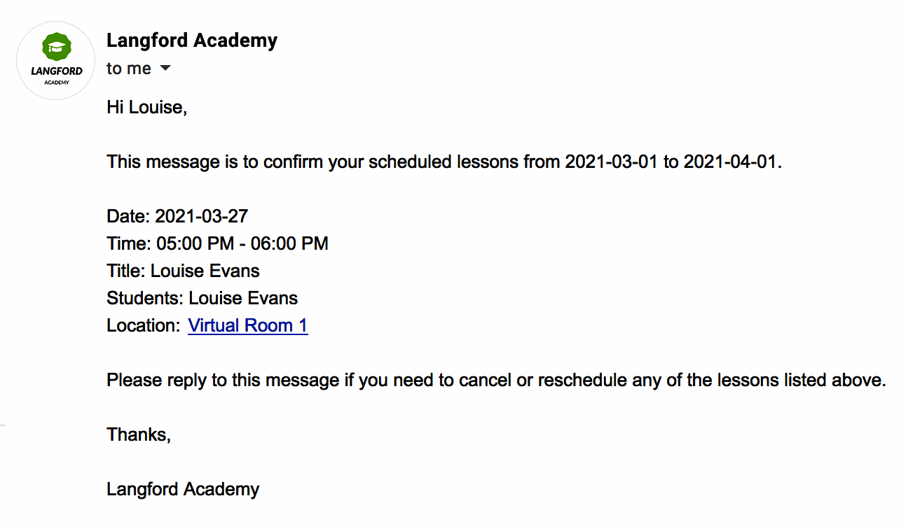Click the "to me" recipient text
The height and width of the screenshot is (531, 901).
pos(129,69)
